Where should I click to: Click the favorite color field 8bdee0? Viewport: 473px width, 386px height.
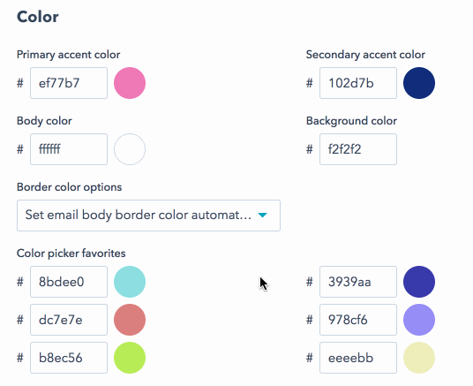tap(69, 282)
